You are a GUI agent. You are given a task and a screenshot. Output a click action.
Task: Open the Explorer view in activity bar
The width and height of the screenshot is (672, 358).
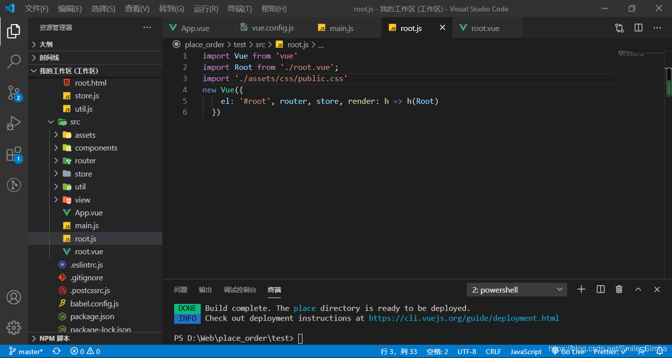point(14,31)
